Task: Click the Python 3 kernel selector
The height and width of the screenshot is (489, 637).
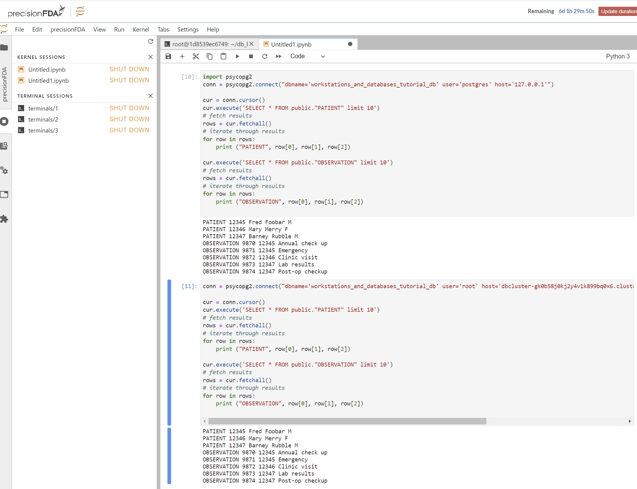Action: coord(617,56)
